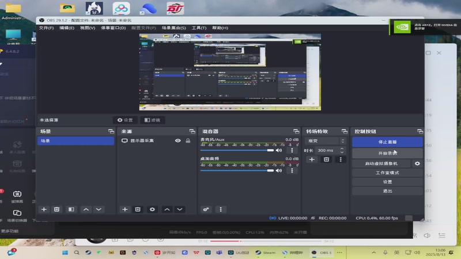This screenshot has height=259, width=461.
Task: Add a new source with plus icon
Action: [x=124, y=210]
